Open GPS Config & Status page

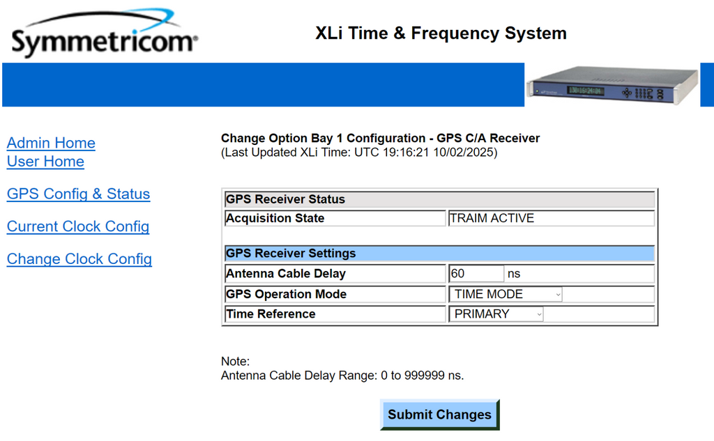tap(78, 194)
